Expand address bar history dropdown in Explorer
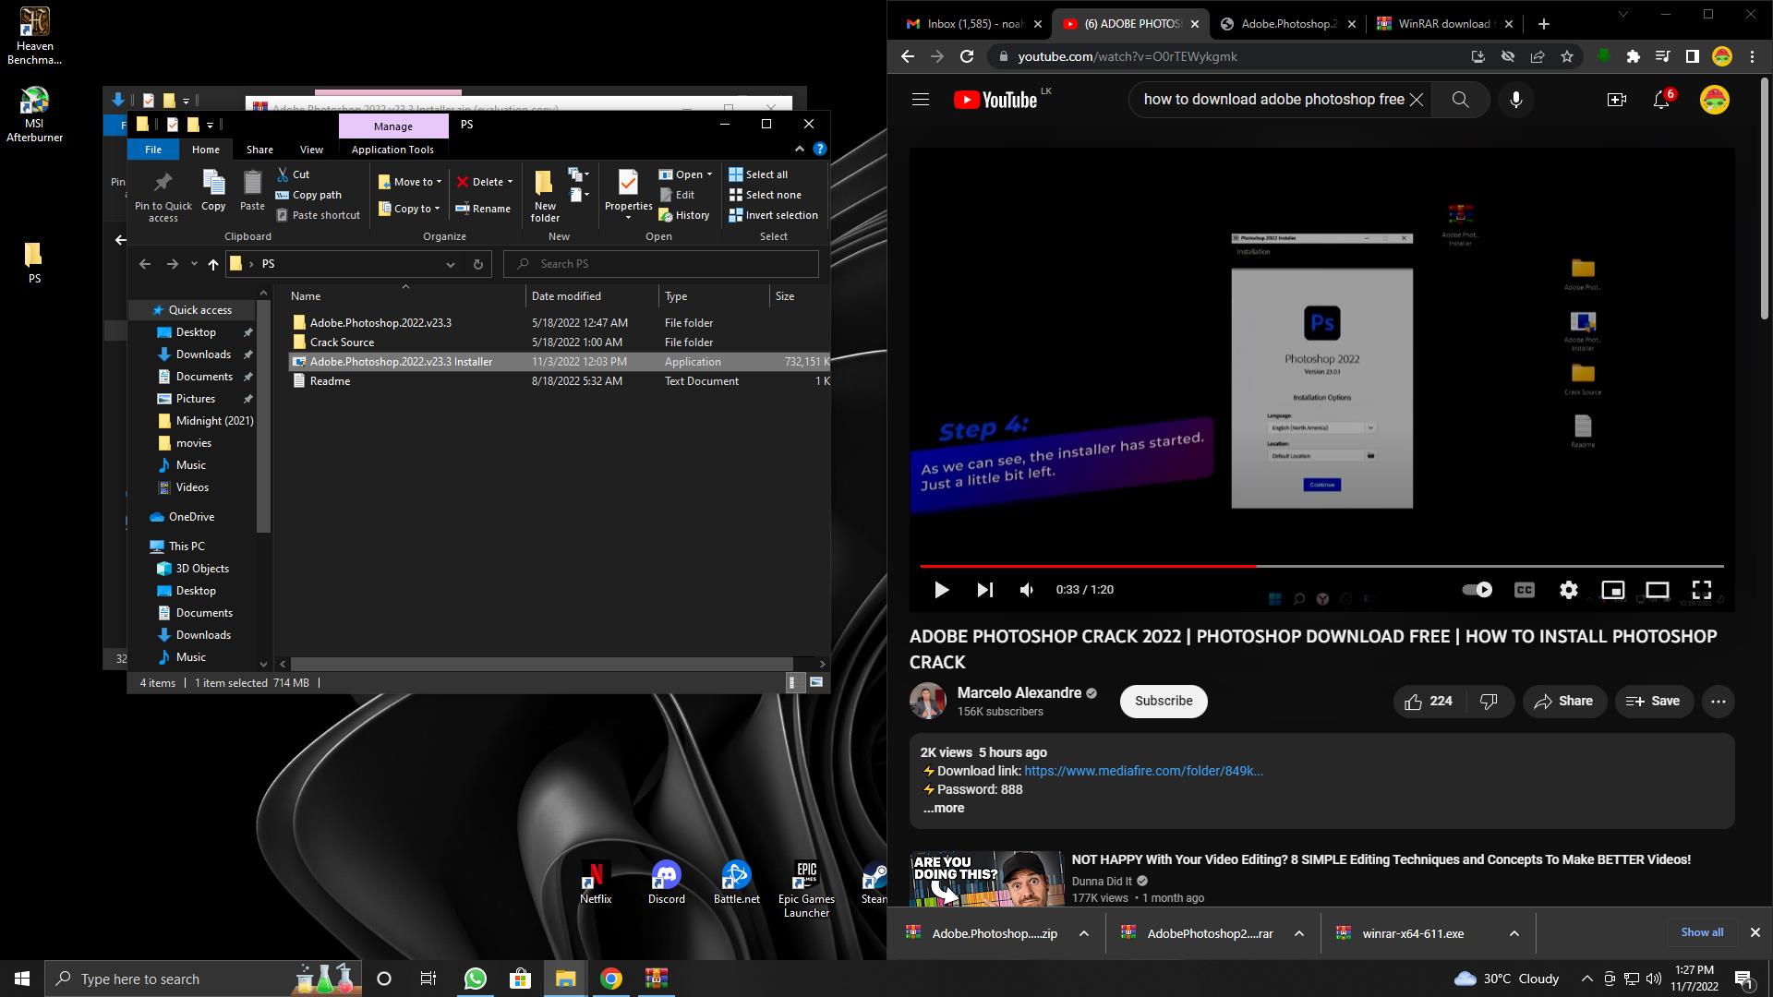This screenshot has width=1773, height=997. (x=451, y=264)
